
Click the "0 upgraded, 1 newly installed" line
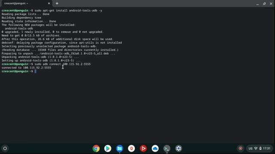pyautogui.click(x=52, y=32)
